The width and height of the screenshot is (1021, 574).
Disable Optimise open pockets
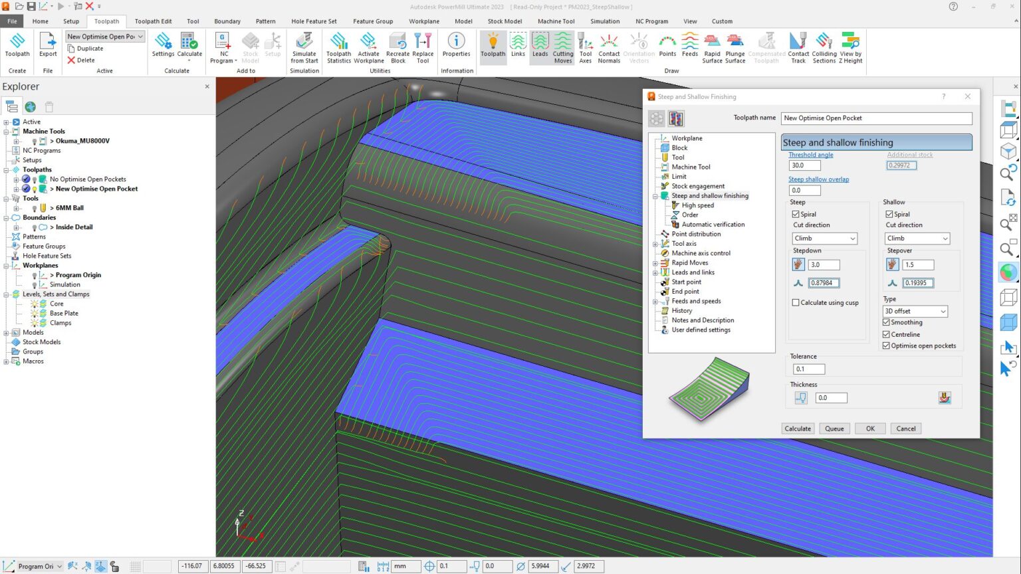point(886,345)
